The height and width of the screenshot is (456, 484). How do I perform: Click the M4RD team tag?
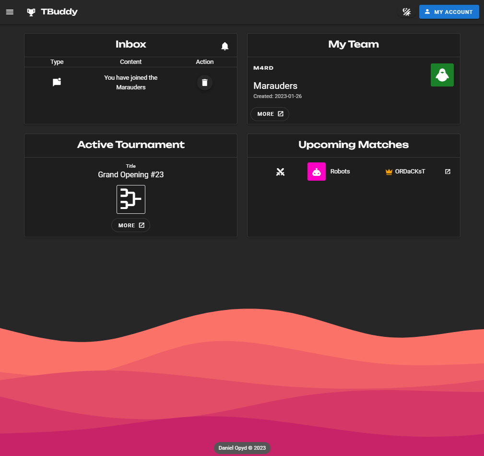click(x=263, y=68)
